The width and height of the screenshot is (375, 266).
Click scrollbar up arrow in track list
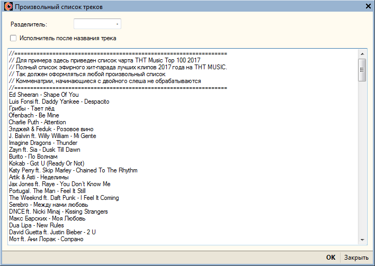point(362,53)
